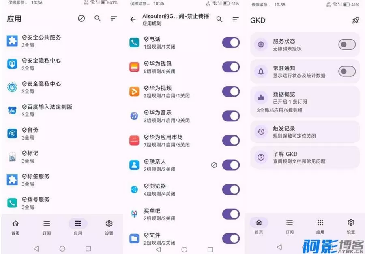Select the 浏览器 app icon
The height and width of the screenshot is (254, 365).
tap(134, 189)
